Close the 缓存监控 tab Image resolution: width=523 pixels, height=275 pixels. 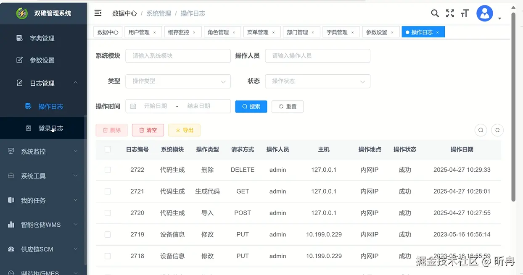pyautogui.click(x=194, y=32)
